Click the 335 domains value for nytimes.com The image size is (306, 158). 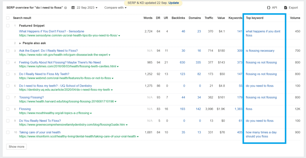pyautogui.click(x=198, y=62)
